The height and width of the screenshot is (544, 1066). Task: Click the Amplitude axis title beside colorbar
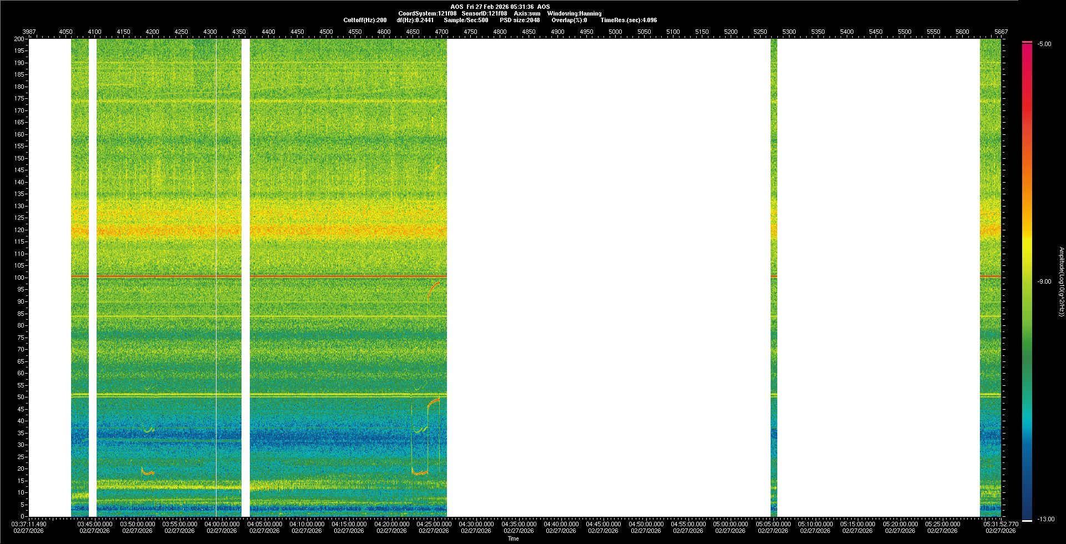point(1061,281)
